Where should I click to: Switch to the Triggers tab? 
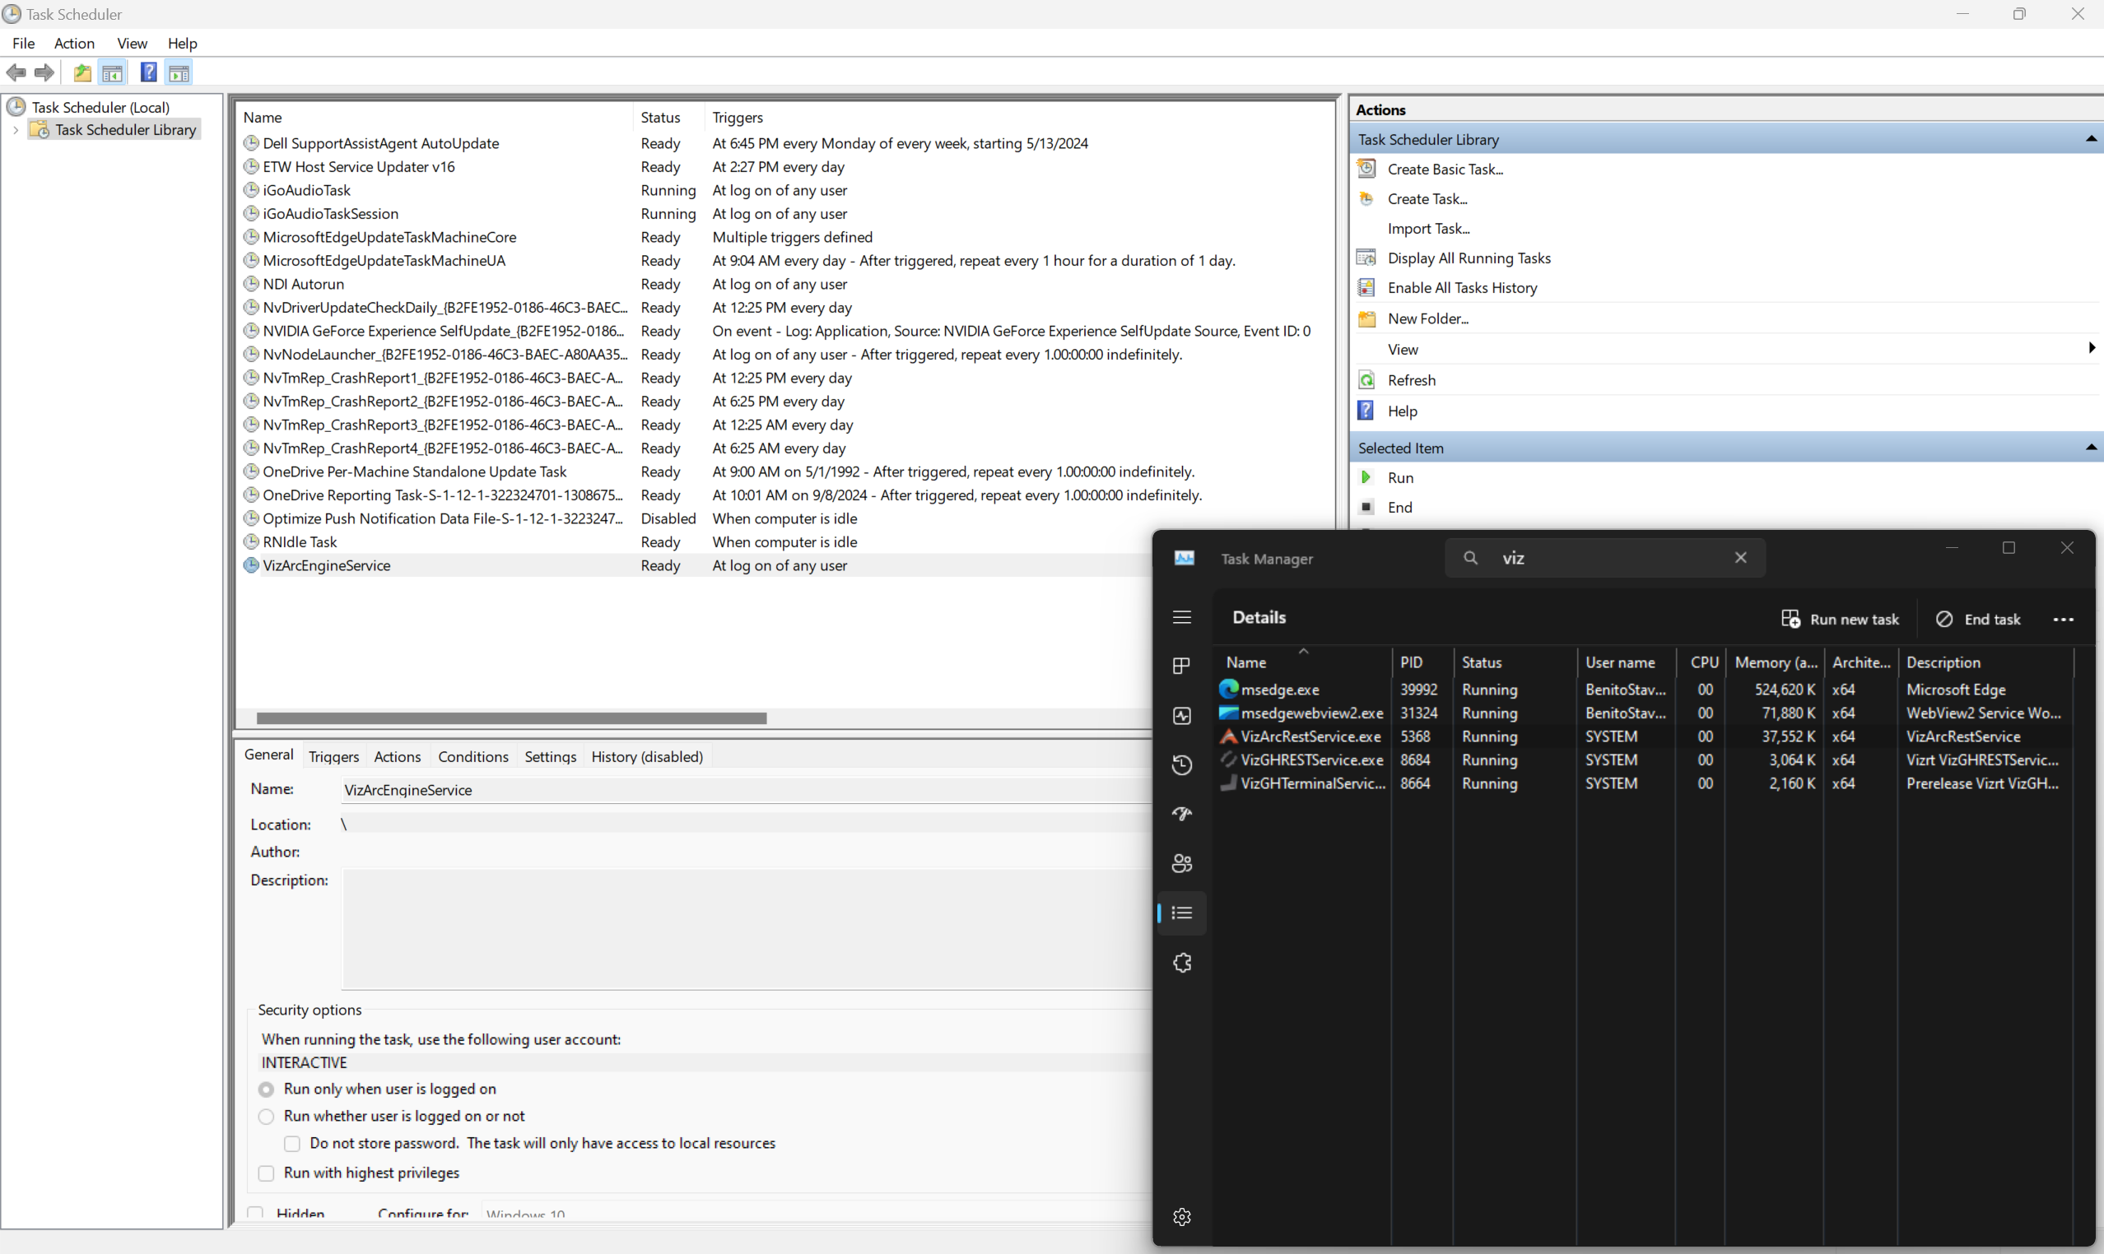tap(334, 756)
